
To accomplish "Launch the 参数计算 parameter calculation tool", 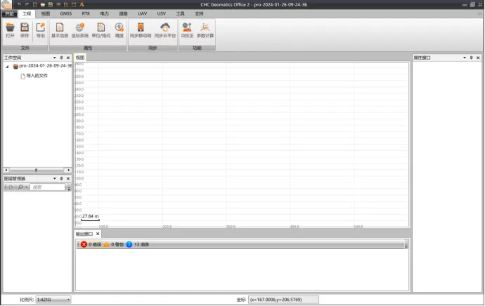I will point(205,30).
